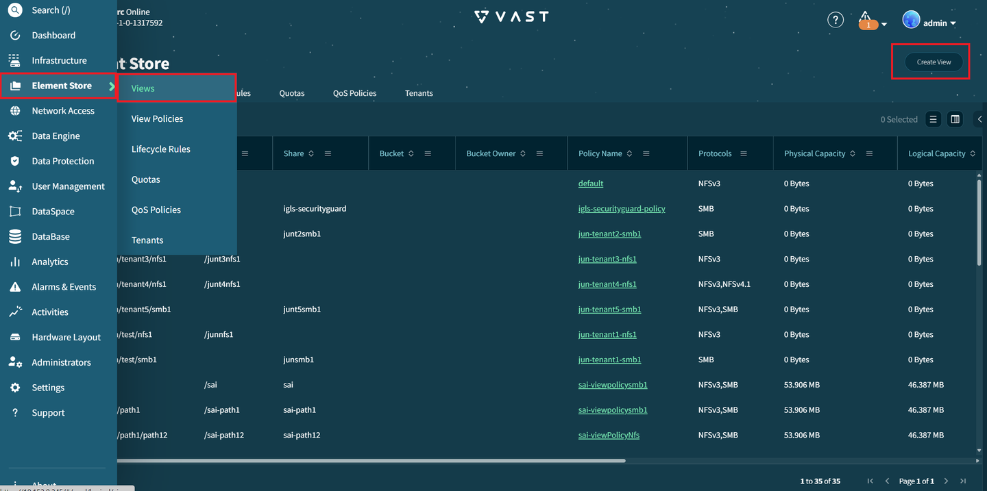Go to Network Access globe icon
Screen dimensions: 987x491
tap(15, 110)
